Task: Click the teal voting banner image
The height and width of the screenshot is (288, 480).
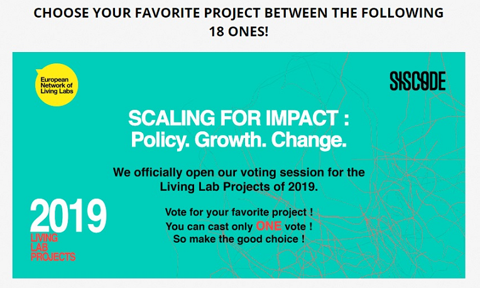Action: click(239, 165)
